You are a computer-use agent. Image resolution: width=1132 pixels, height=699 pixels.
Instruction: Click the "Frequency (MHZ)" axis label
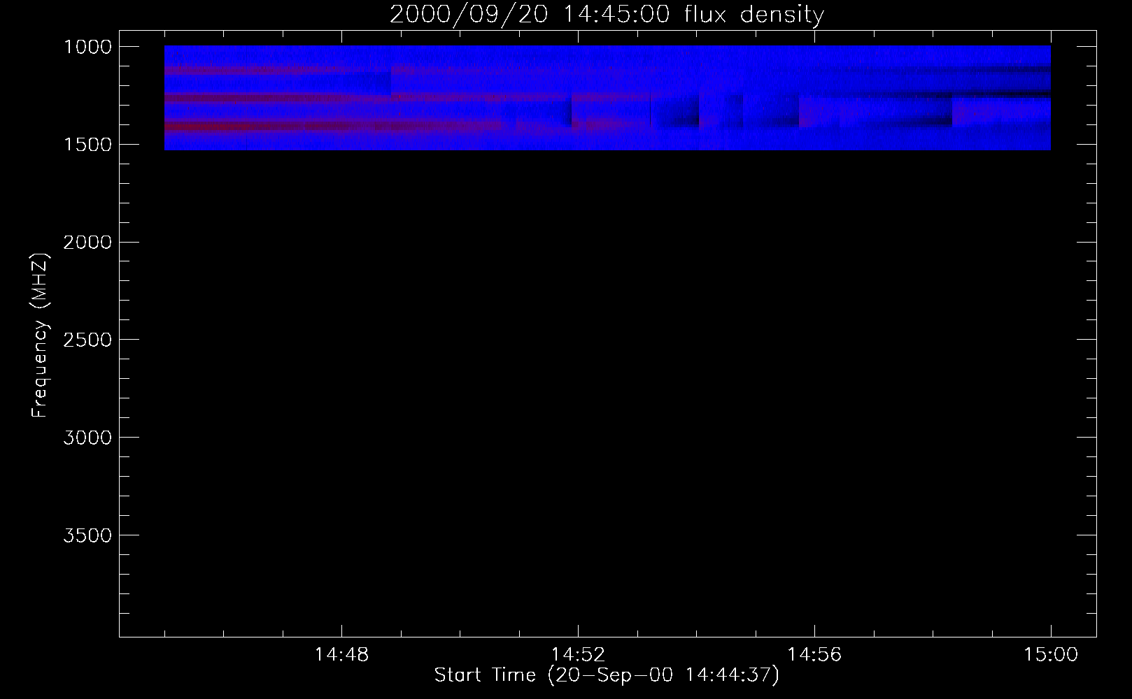point(41,336)
